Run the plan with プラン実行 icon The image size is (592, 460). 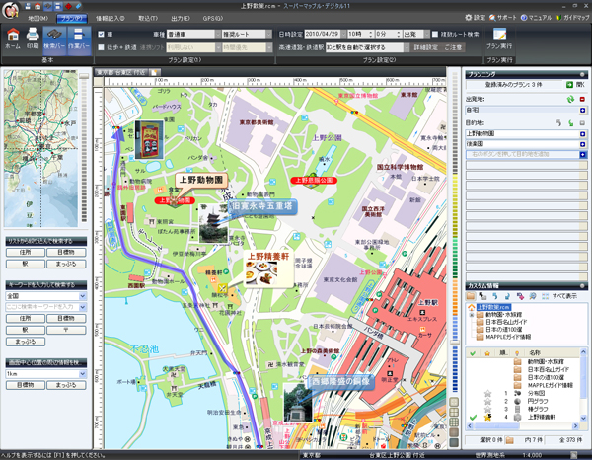[x=499, y=38]
